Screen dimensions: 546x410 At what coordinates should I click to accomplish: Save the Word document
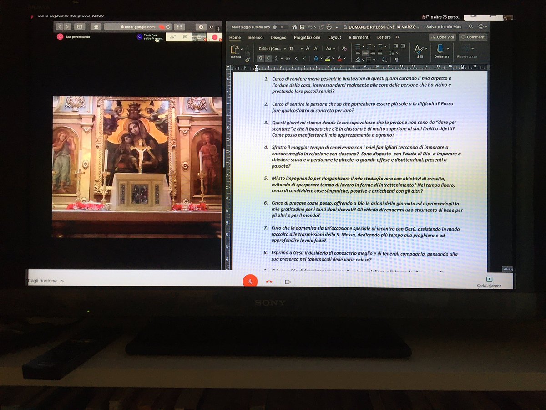[x=302, y=27]
